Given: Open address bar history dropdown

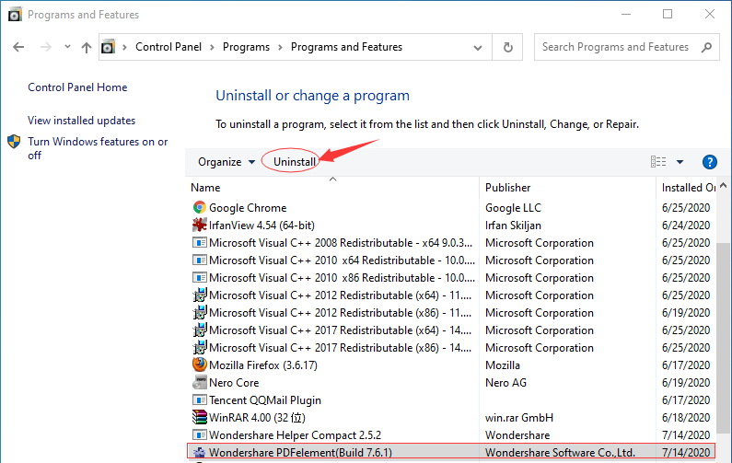Looking at the screenshot, I should pyautogui.click(x=478, y=48).
